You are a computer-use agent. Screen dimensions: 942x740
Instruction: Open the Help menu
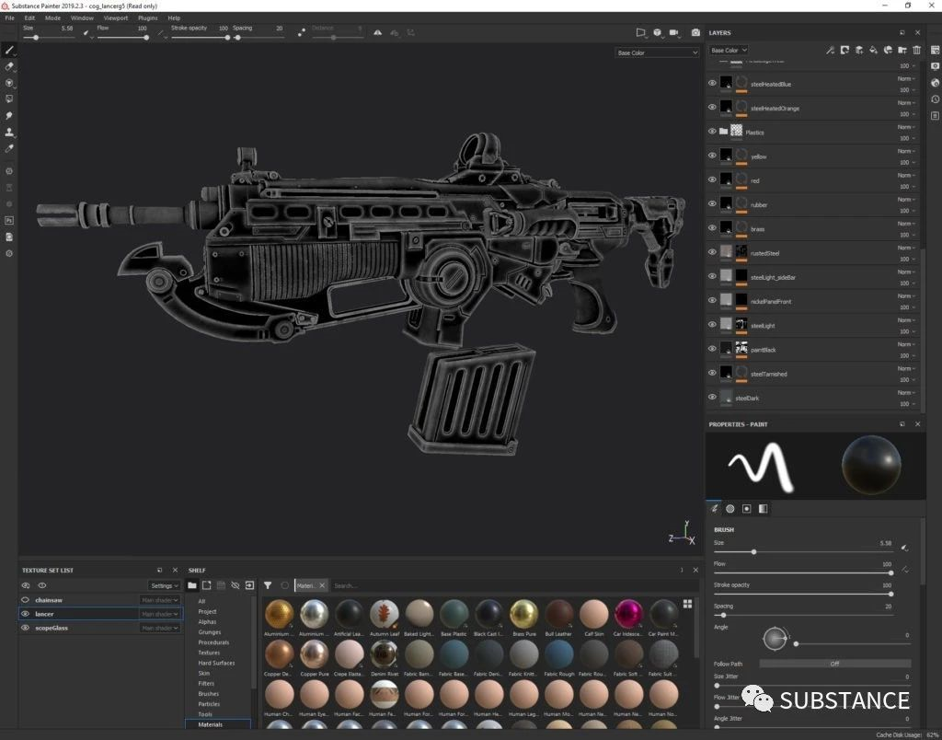click(x=174, y=18)
